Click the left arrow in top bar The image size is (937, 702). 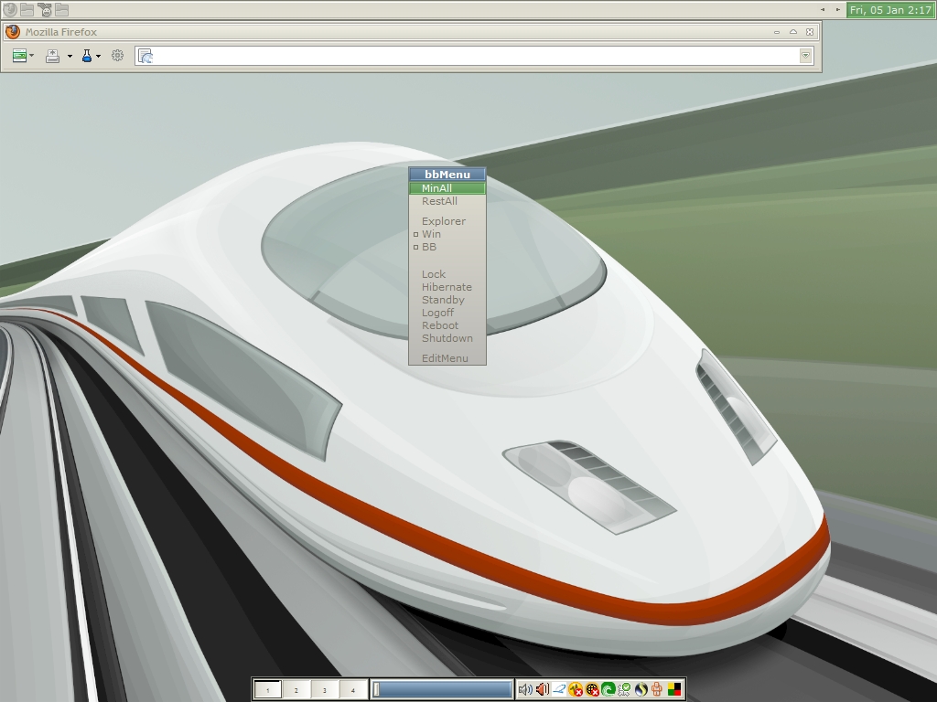point(823,9)
